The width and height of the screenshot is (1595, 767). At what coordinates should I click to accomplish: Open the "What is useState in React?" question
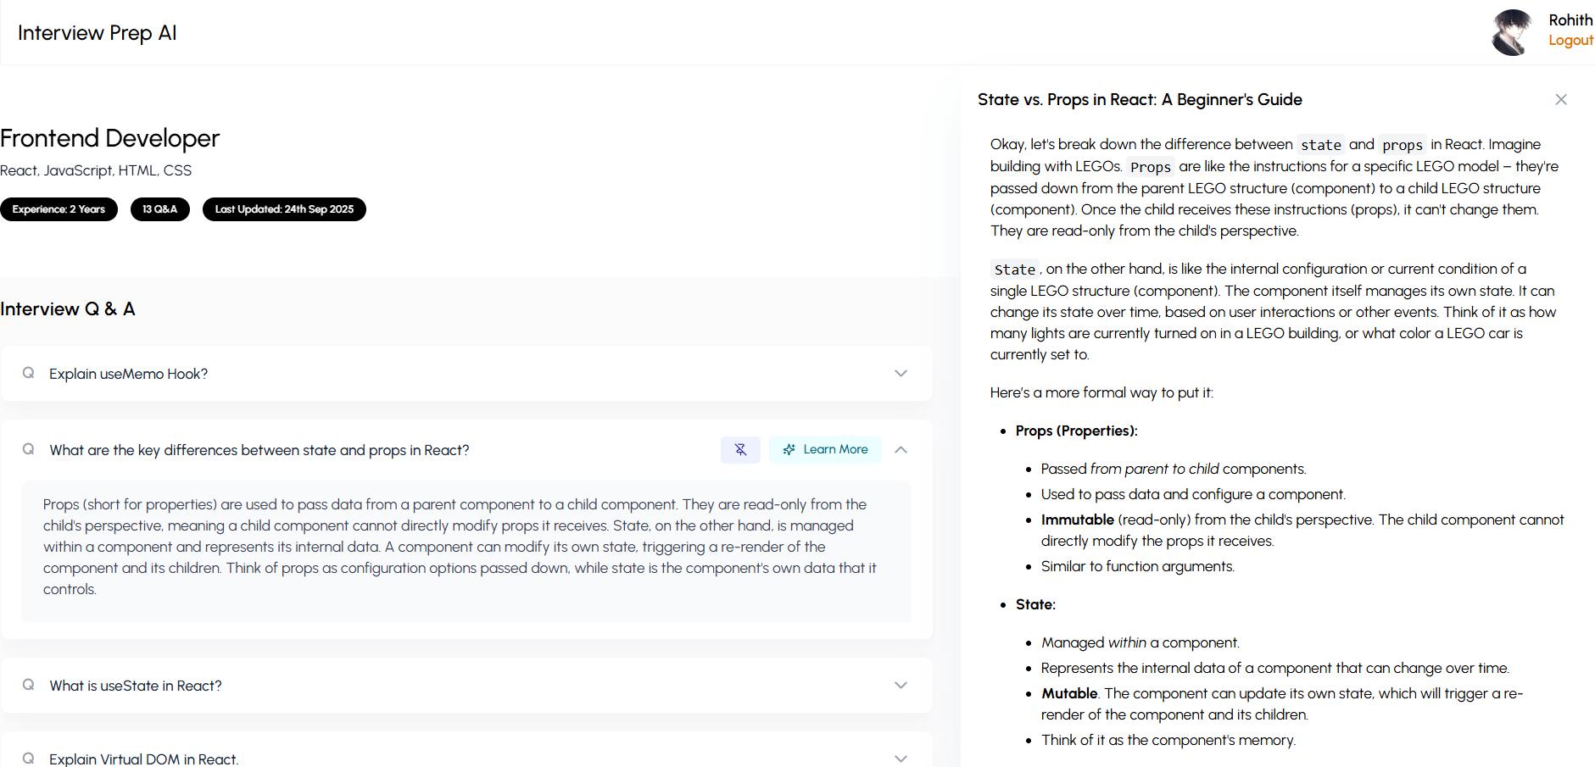pyautogui.click(x=136, y=686)
